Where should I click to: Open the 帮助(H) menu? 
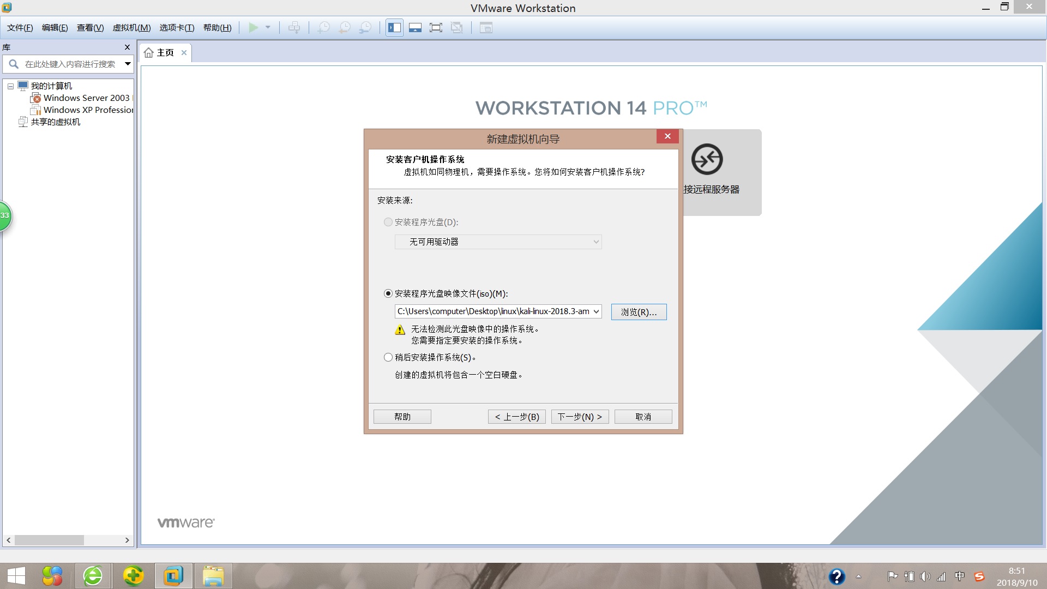pyautogui.click(x=218, y=28)
